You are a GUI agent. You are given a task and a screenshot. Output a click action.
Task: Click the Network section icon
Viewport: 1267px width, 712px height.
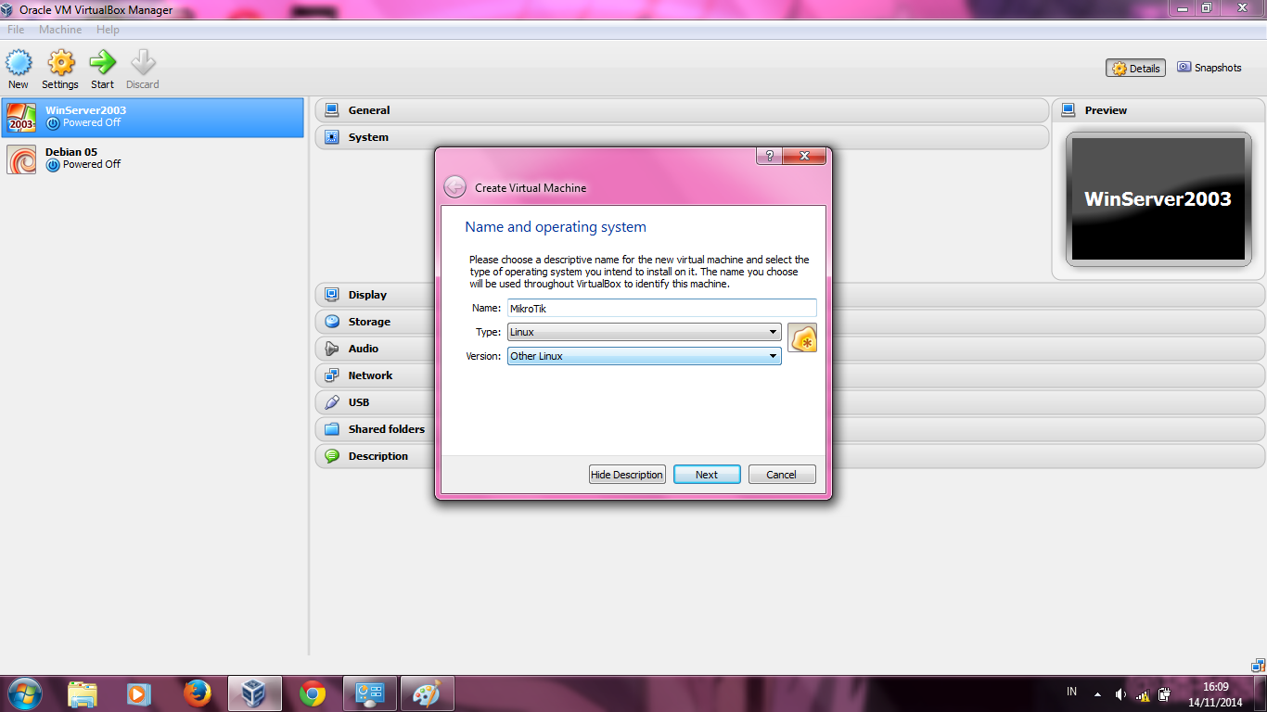point(331,375)
